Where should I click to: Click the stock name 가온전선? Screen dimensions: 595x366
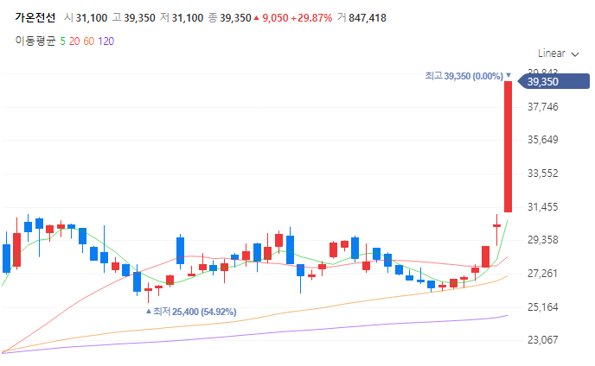pyautogui.click(x=35, y=17)
